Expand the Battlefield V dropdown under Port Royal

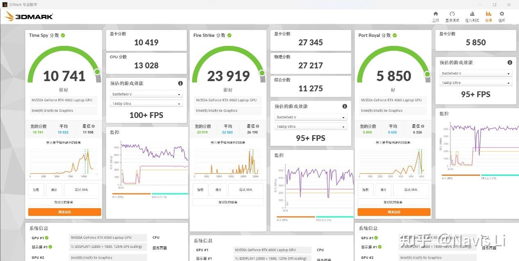[476, 74]
